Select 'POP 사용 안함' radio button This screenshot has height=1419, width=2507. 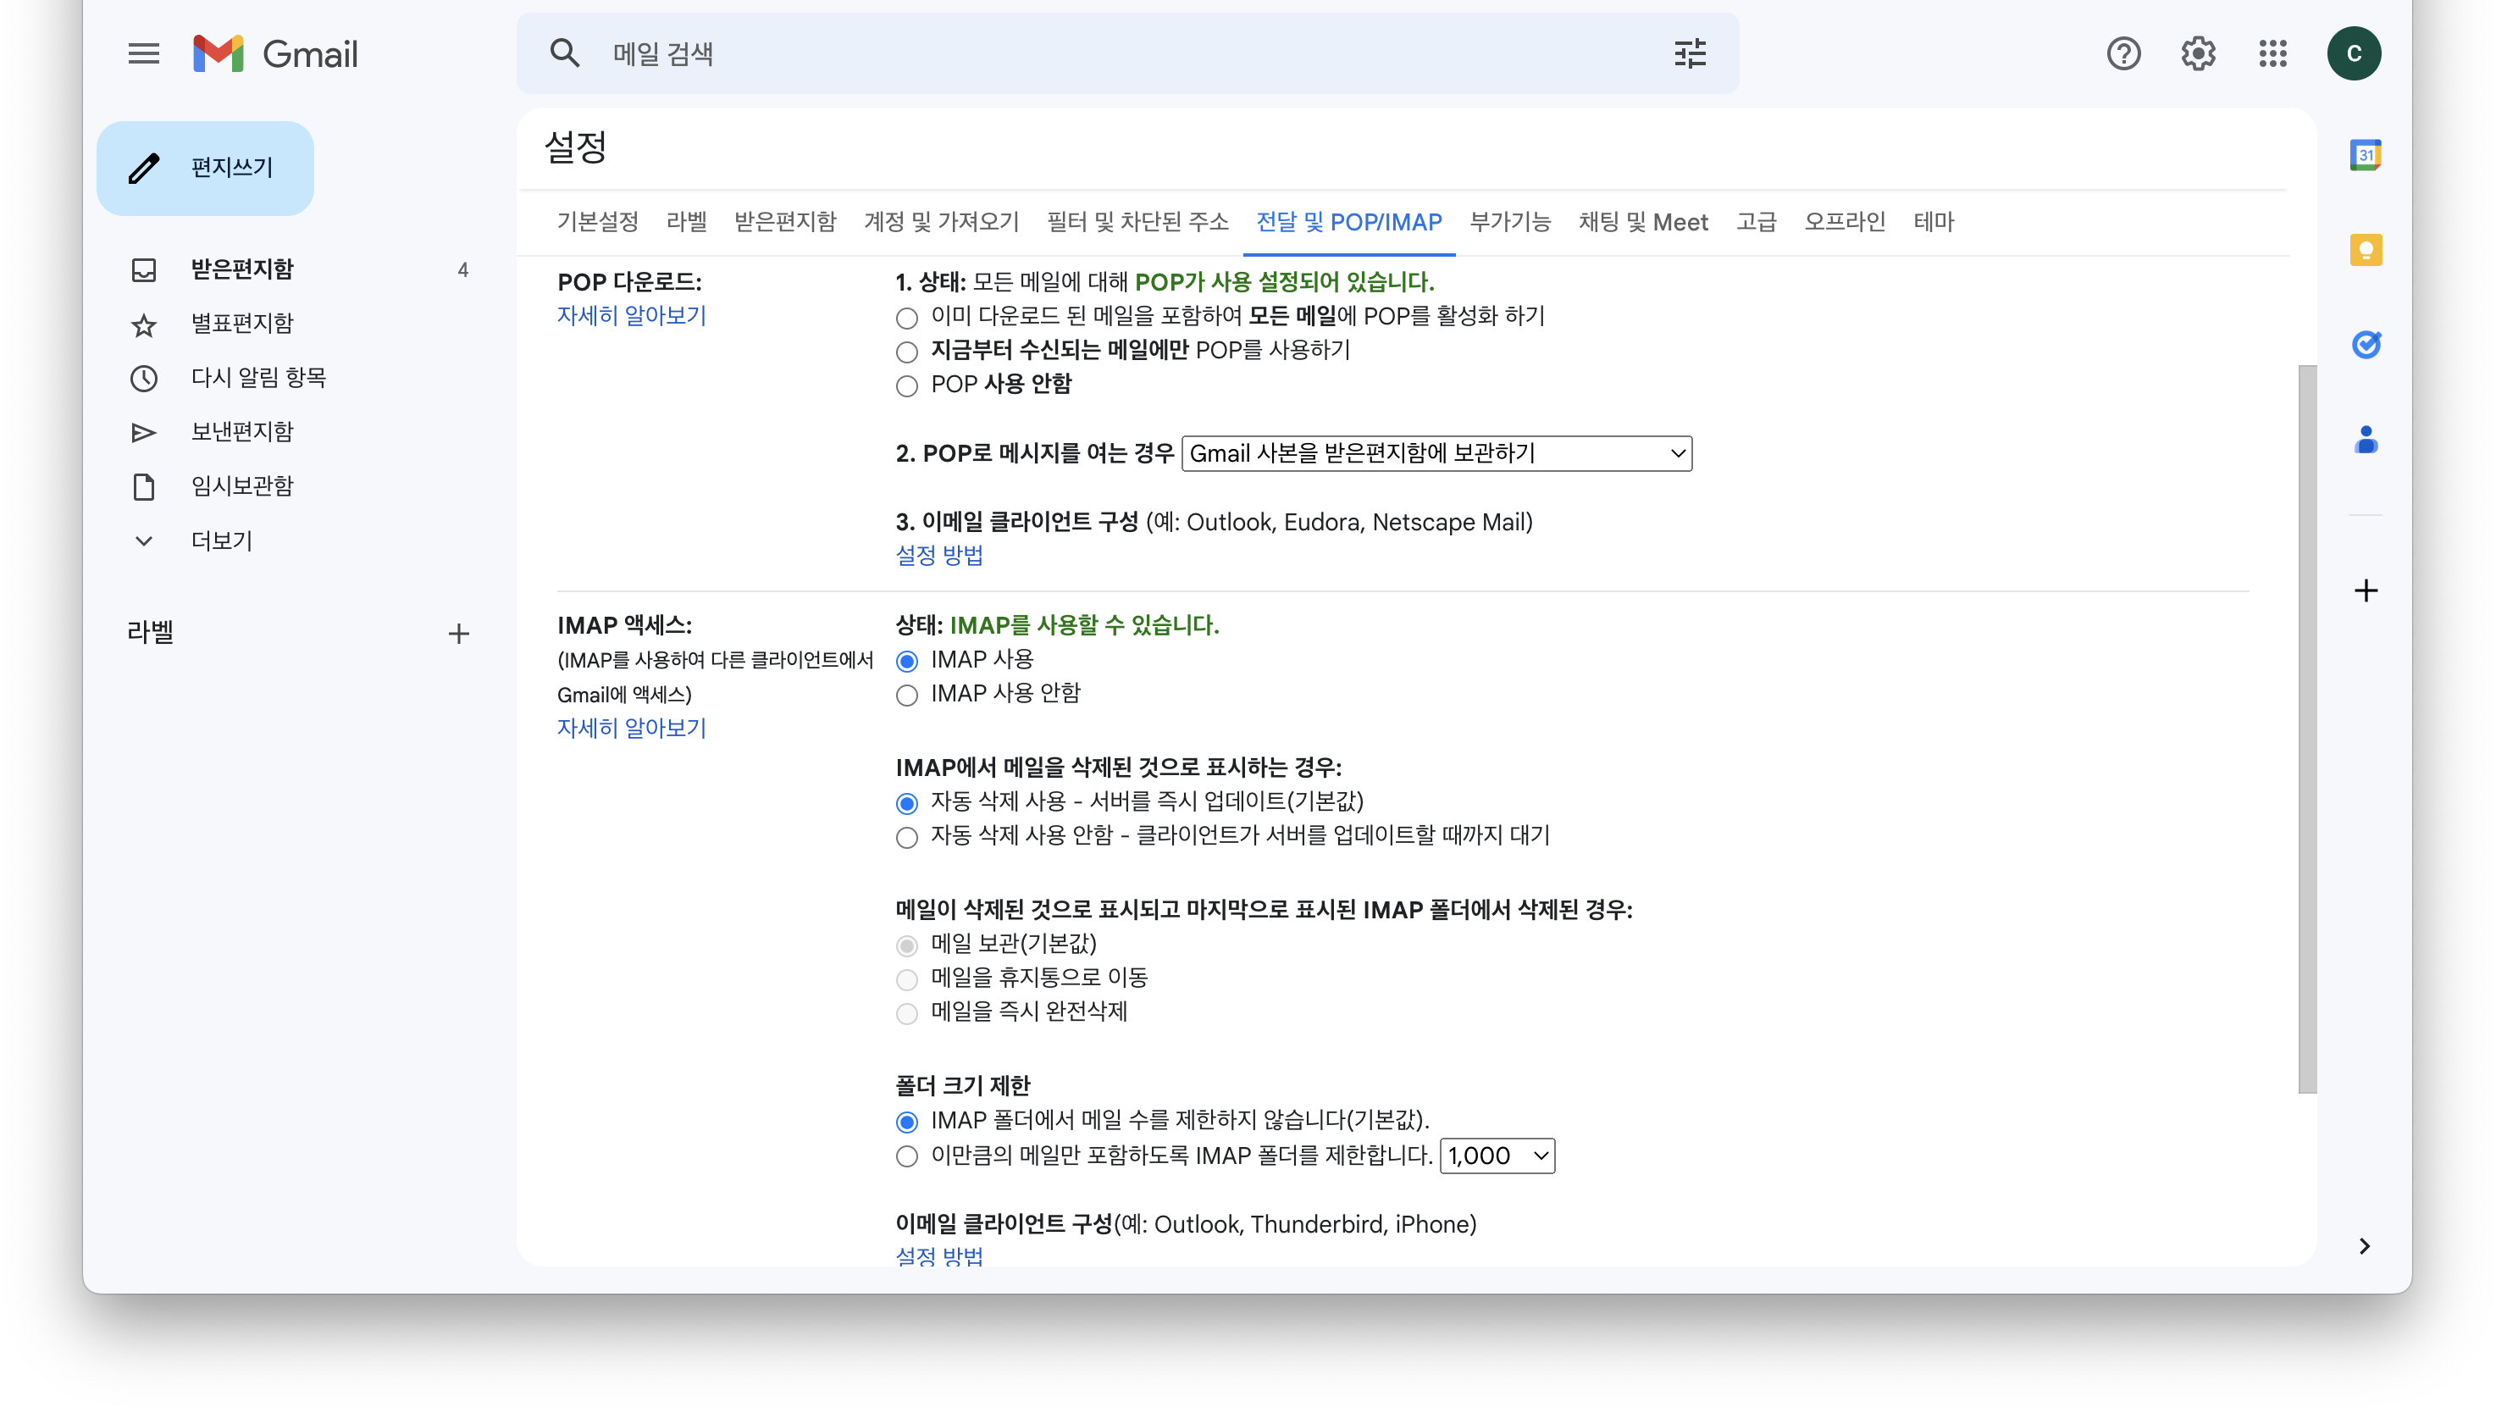906,386
